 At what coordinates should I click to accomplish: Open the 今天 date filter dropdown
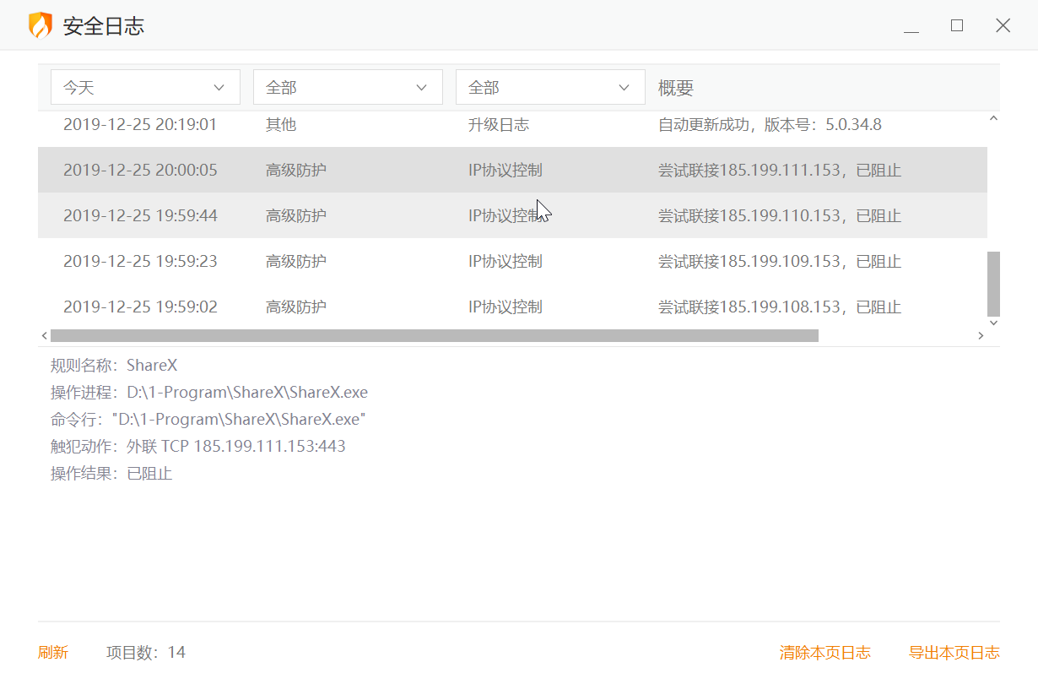[x=145, y=87]
